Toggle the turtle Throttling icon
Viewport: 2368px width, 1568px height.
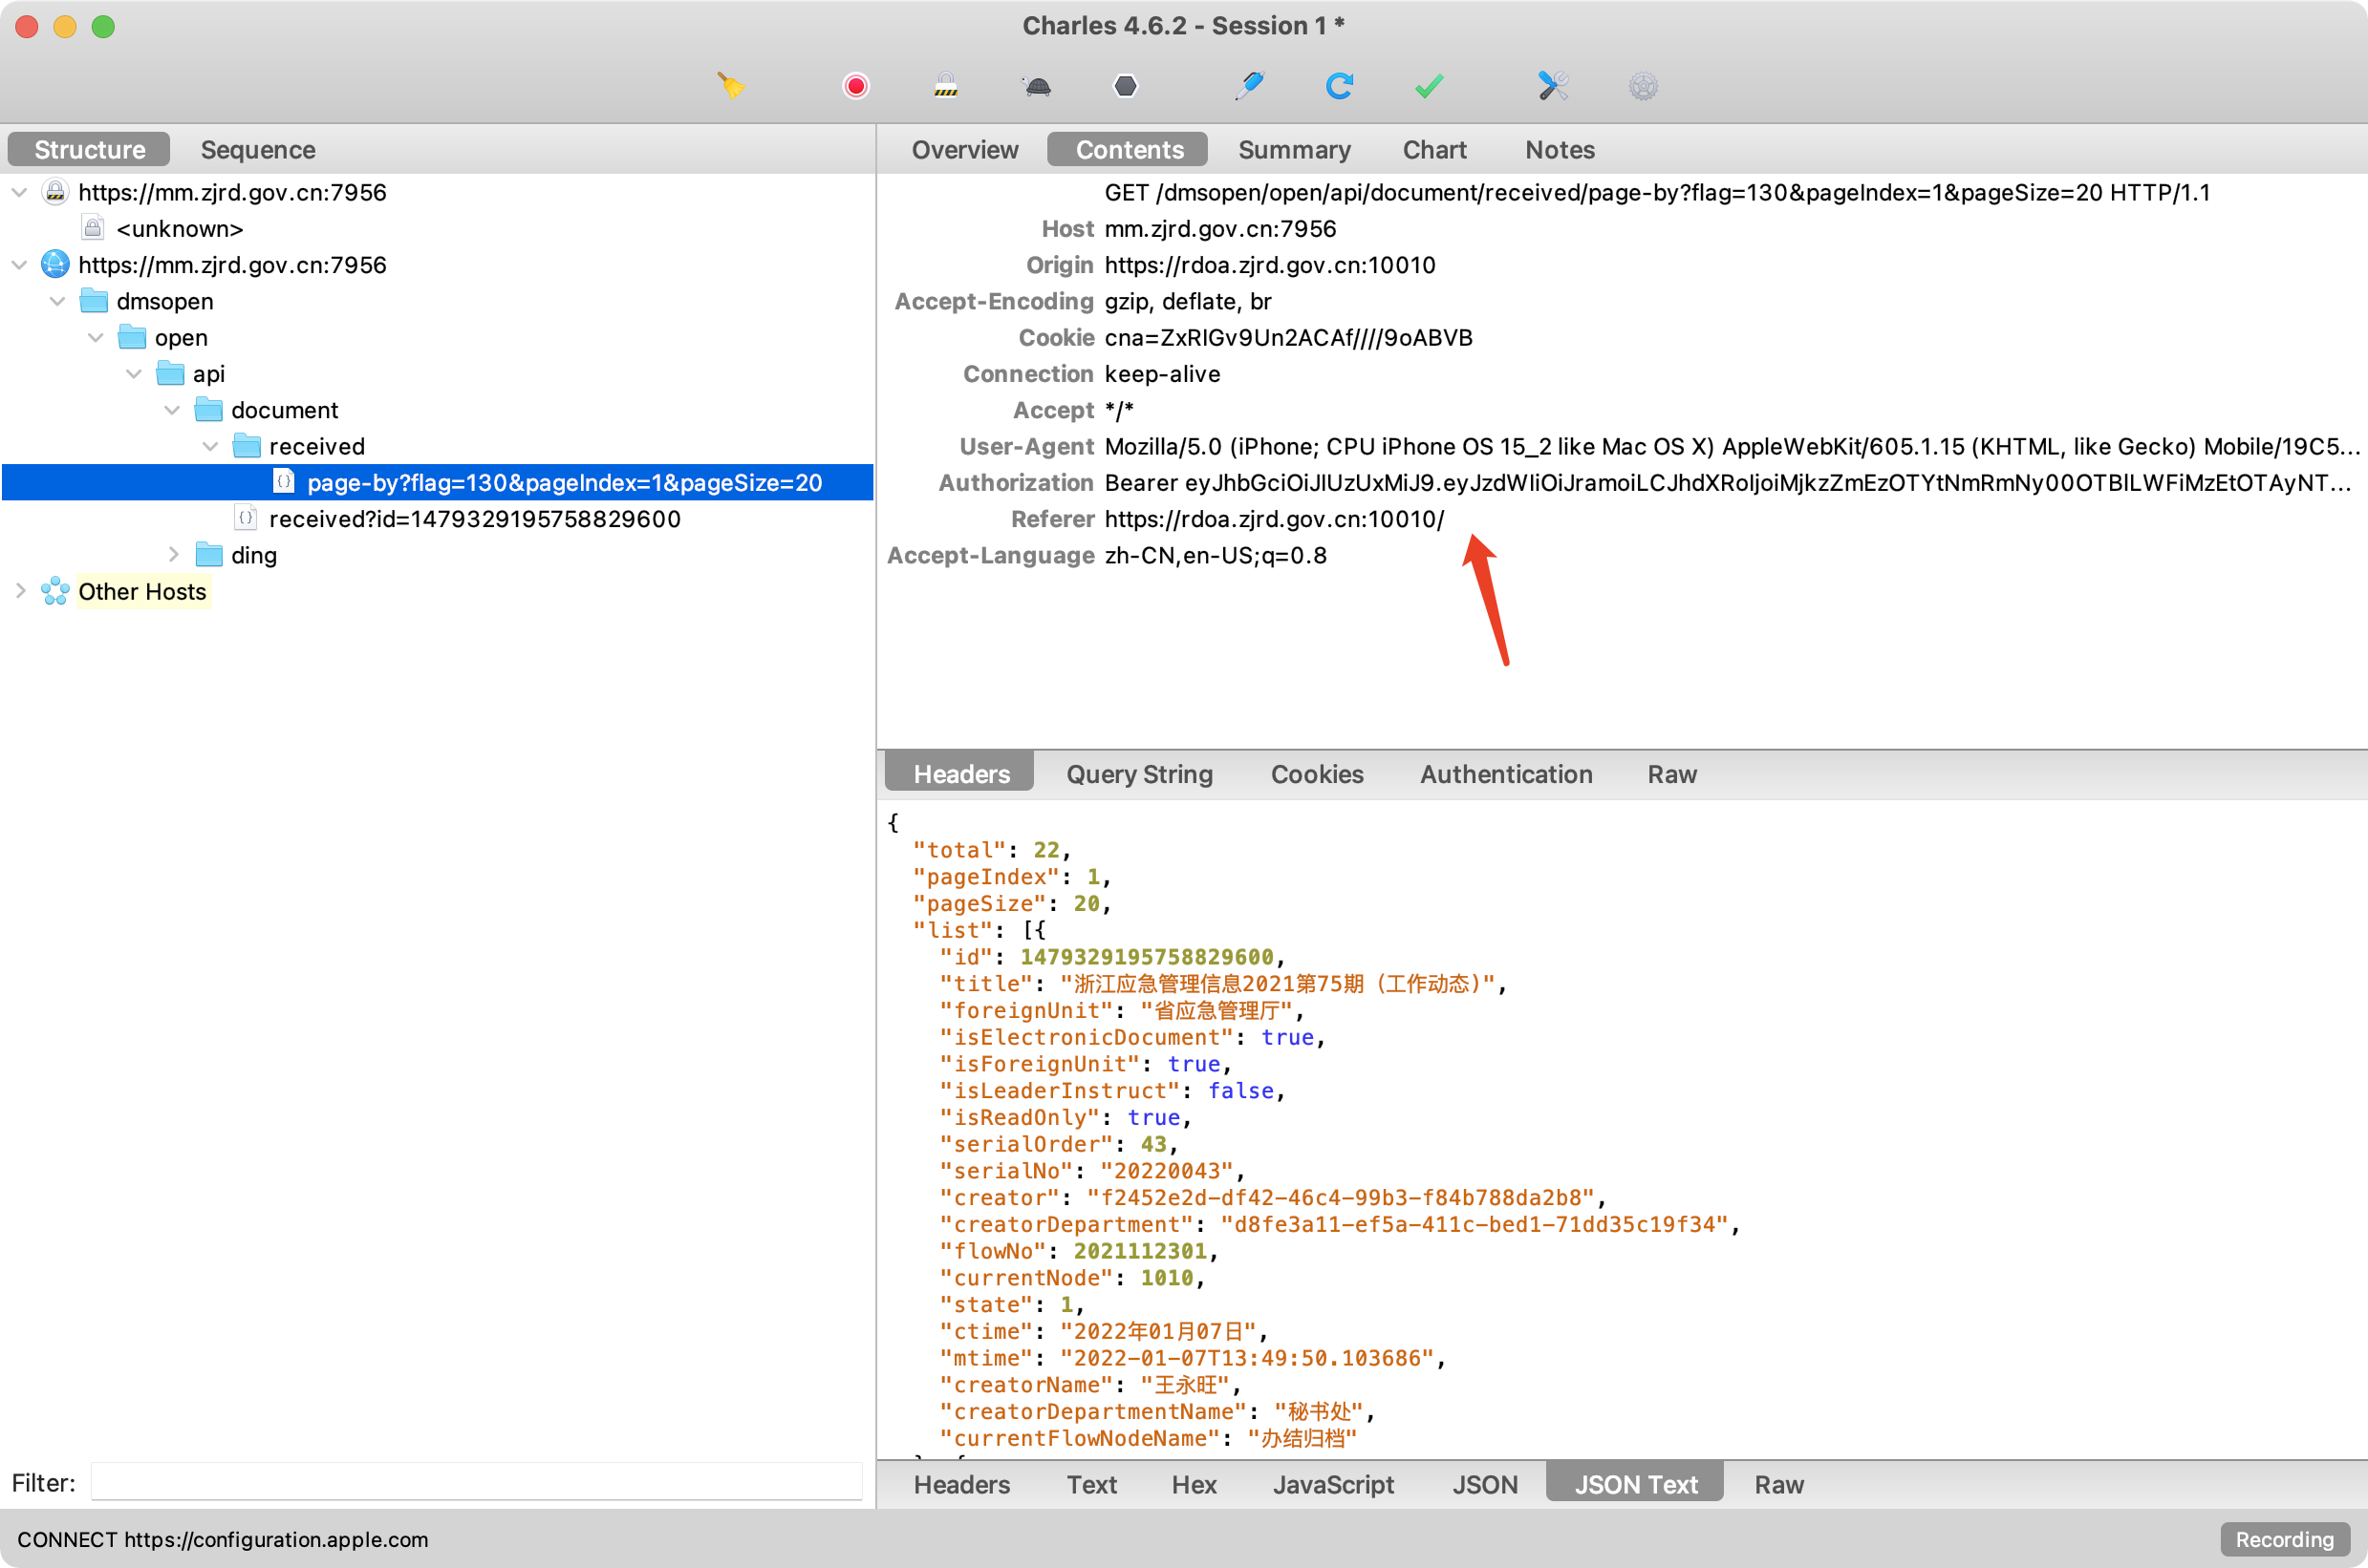[x=1038, y=86]
